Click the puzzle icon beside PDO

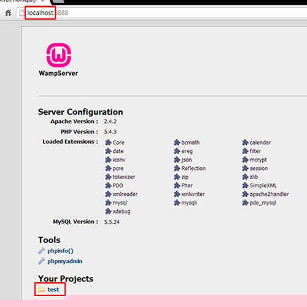(x=108, y=185)
